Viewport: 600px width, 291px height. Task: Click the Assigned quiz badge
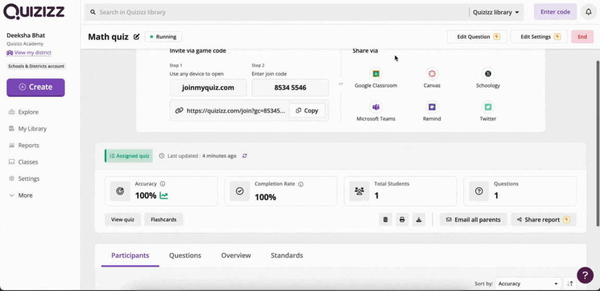129,156
